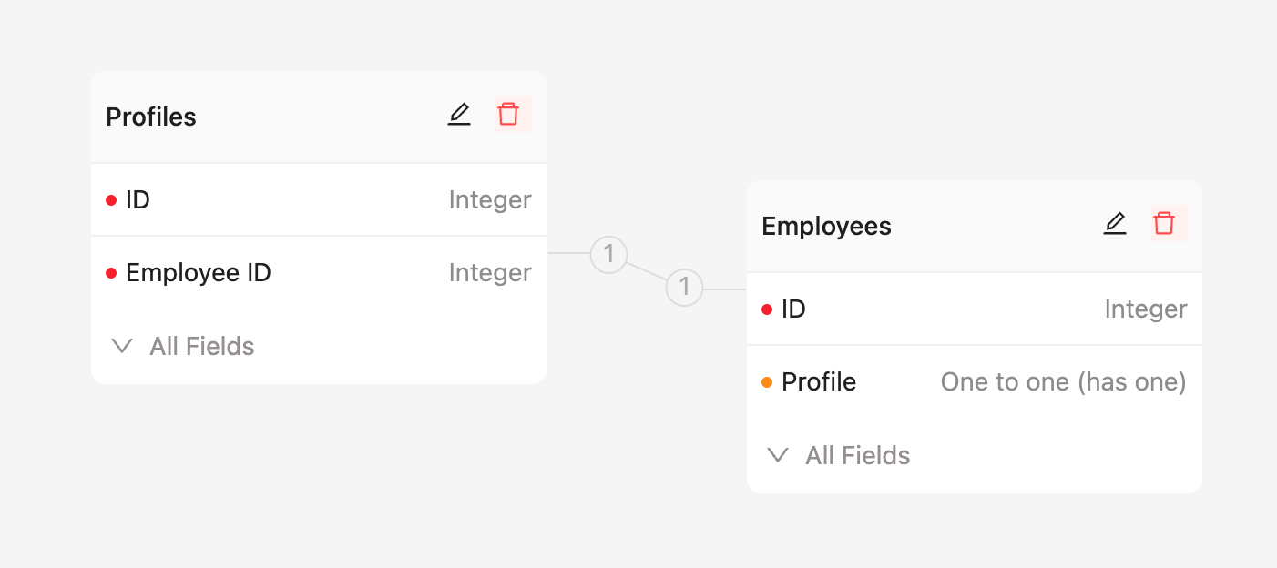Image resolution: width=1277 pixels, height=568 pixels.
Task: Click the 'One to one (has one)' type label
Action: click(1063, 382)
